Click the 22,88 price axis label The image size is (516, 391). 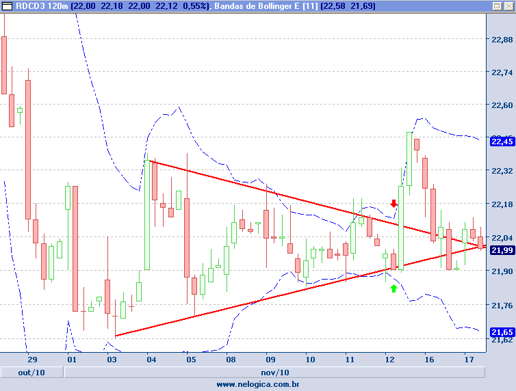tap(502, 39)
